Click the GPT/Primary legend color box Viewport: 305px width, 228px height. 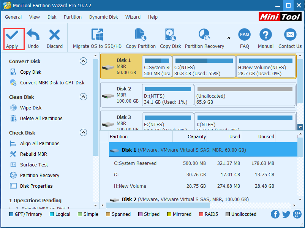(11, 214)
